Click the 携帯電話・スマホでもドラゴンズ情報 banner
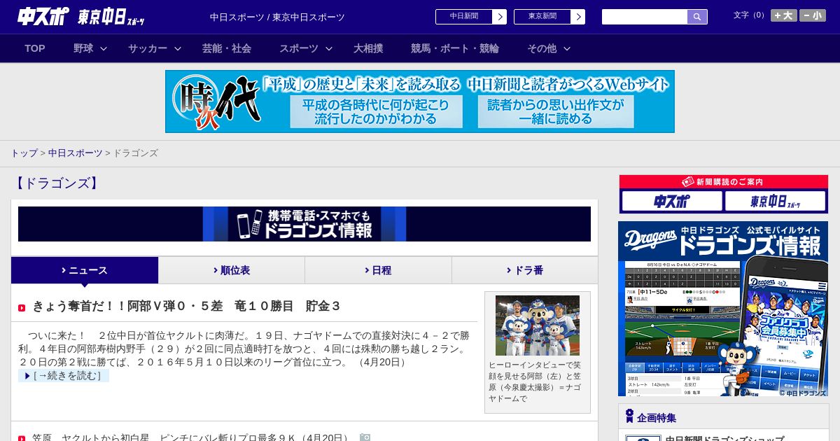Viewport: 840px width, 441px height. [304, 224]
